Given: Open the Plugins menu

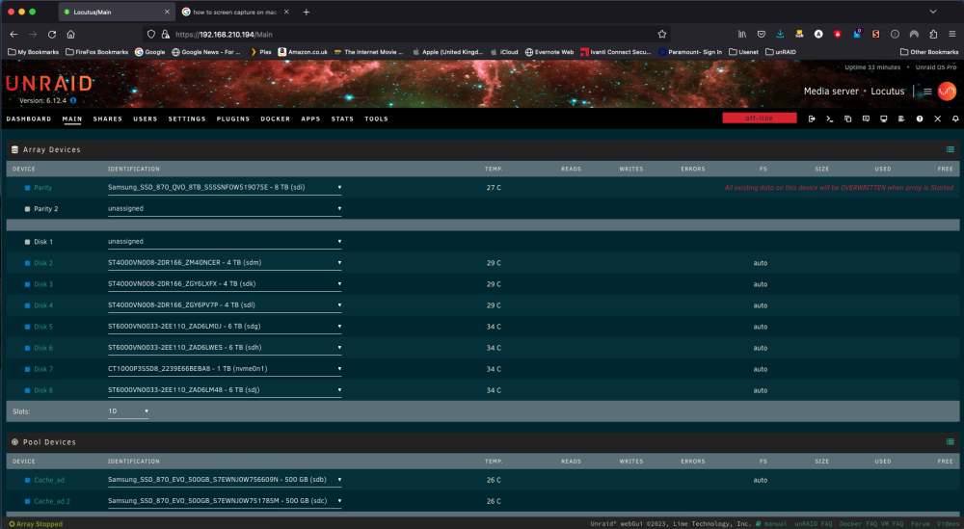Looking at the screenshot, I should coord(233,119).
